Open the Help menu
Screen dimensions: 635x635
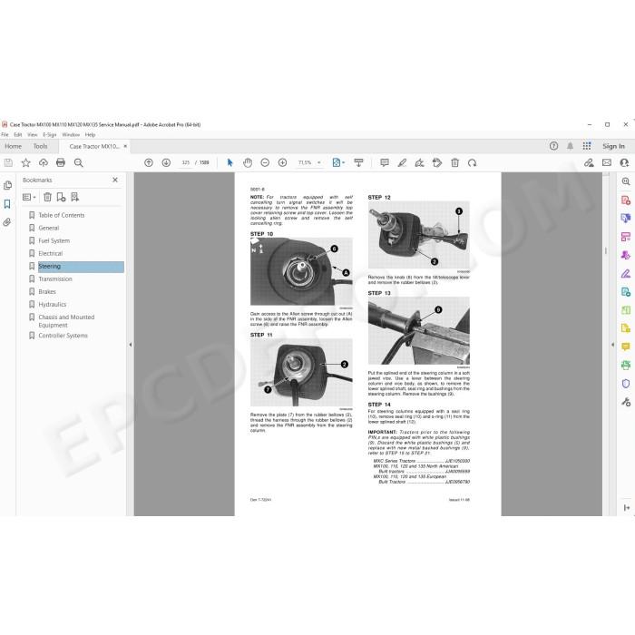[x=91, y=135]
